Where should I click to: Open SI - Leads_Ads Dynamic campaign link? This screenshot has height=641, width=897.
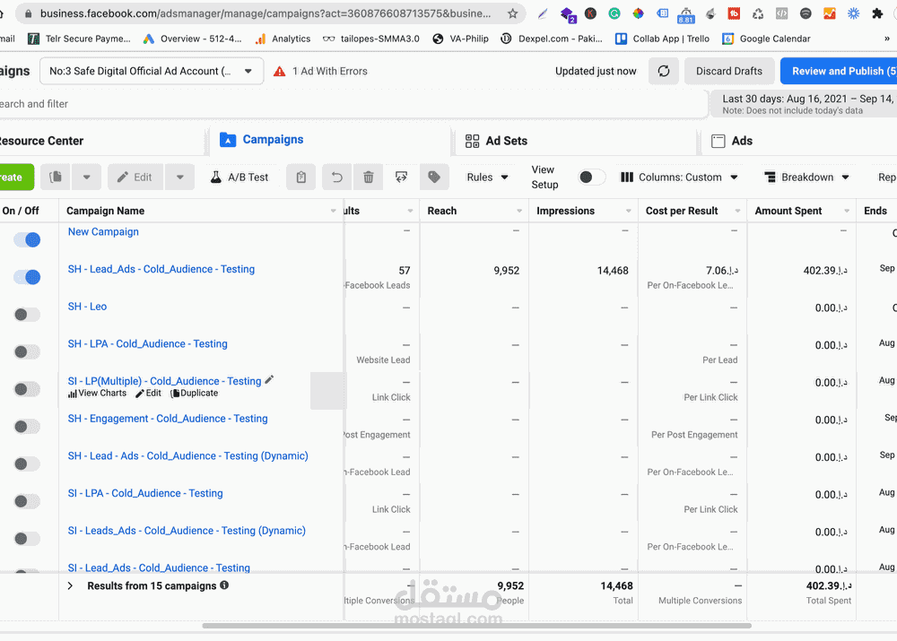pyautogui.click(x=187, y=531)
